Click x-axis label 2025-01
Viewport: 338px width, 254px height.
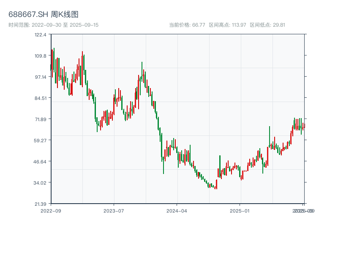tap(240, 211)
